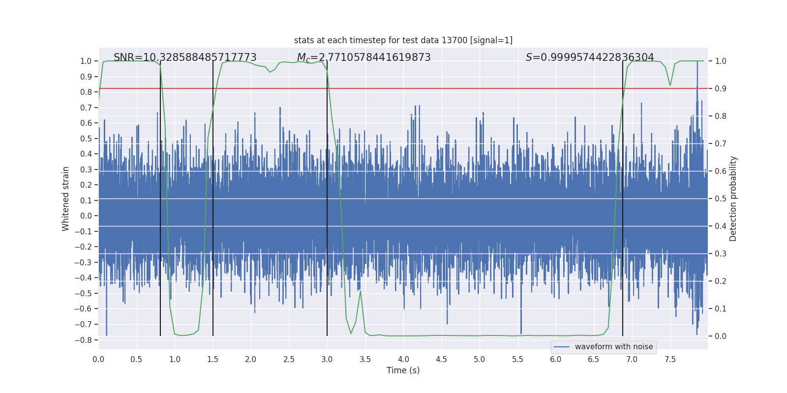787x393 pixels.
Task: Click the 0.3 tick on the Whitened strain axis
Action: (86, 169)
